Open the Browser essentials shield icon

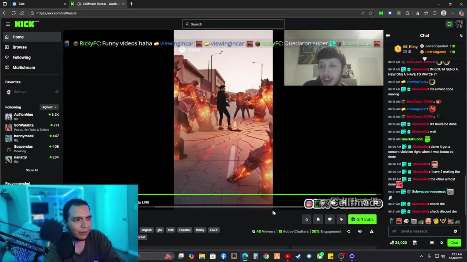pos(435,13)
